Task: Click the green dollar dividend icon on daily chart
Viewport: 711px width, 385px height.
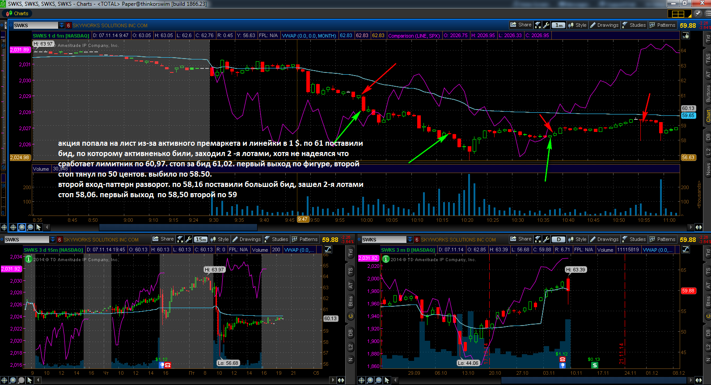Action: click(x=594, y=365)
